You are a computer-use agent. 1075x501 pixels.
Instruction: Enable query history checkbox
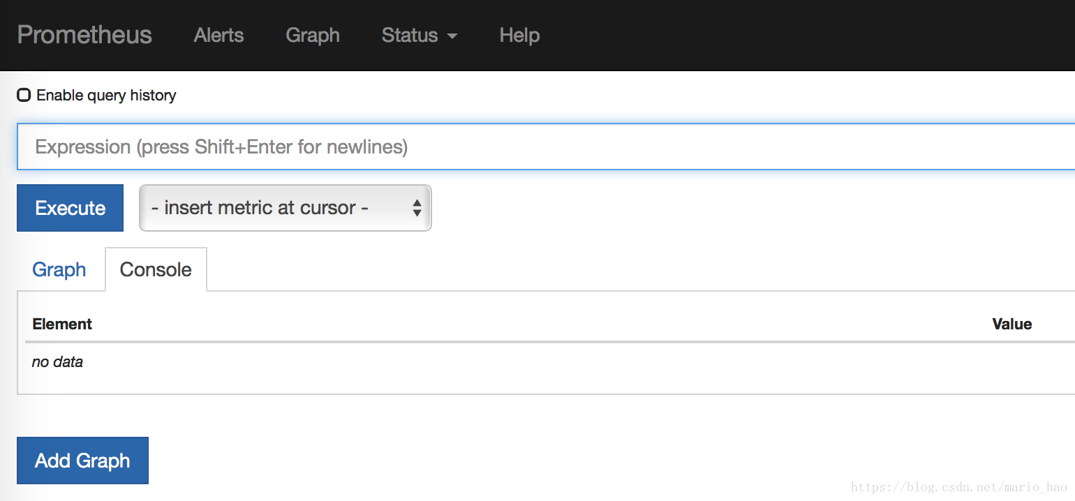coord(24,95)
